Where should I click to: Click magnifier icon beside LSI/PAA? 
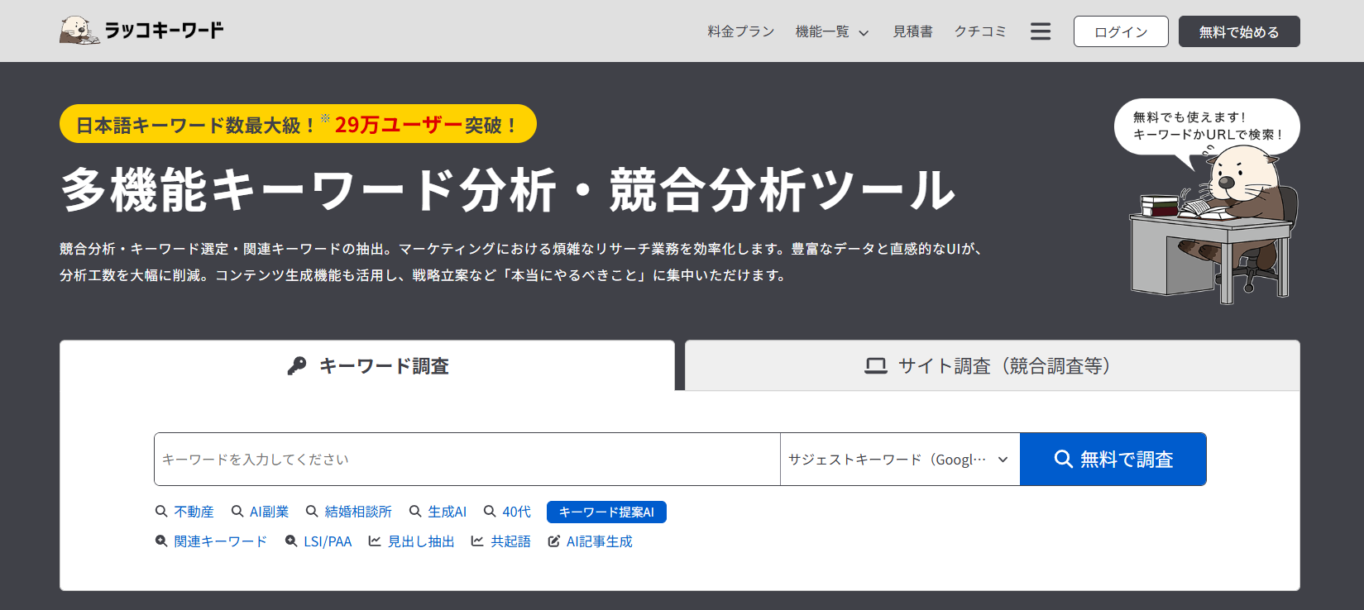coord(291,541)
